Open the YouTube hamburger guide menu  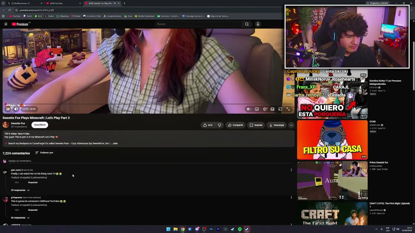click(6, 24)
